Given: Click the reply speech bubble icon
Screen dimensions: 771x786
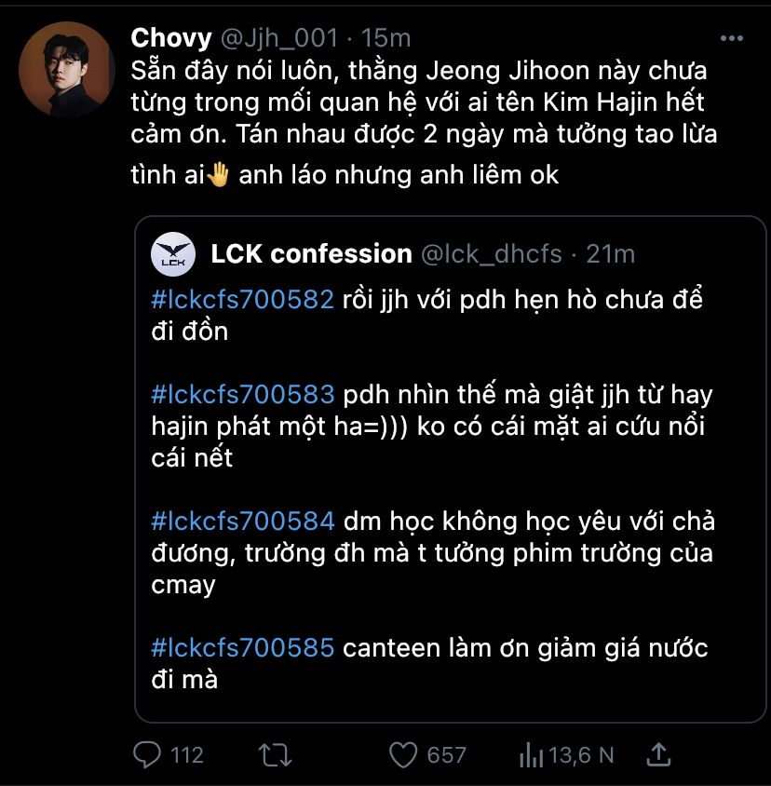Looking at the screenshot, I should (x=148, y=753).
